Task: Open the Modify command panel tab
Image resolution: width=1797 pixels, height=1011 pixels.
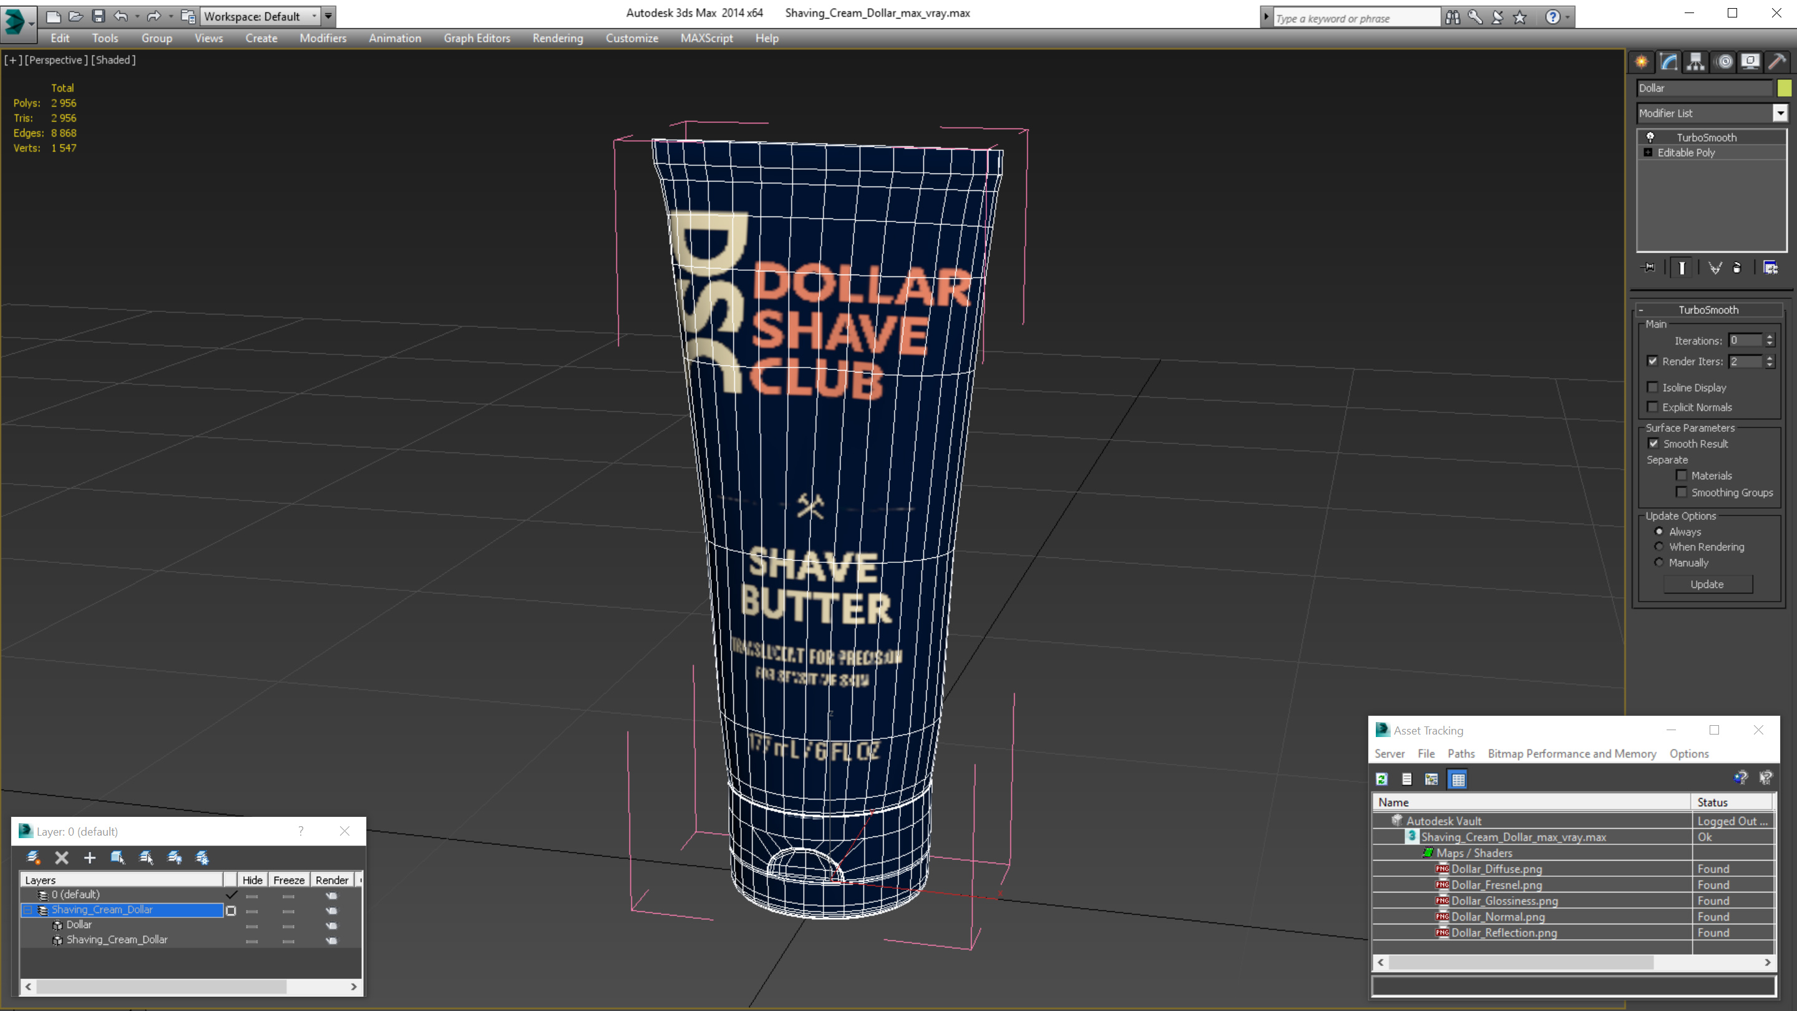Action: point(1668,62)
